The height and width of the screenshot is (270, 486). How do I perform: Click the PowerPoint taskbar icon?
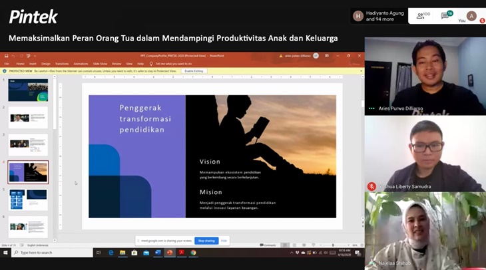170,253
